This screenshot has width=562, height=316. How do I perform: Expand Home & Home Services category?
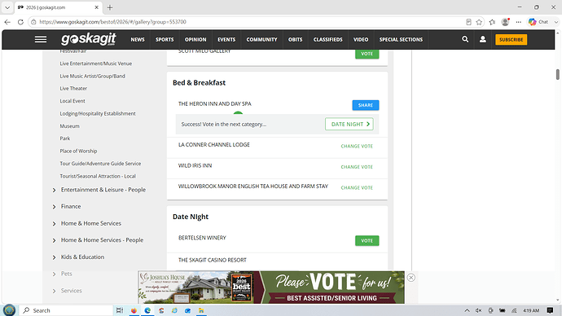coord(90,223)
